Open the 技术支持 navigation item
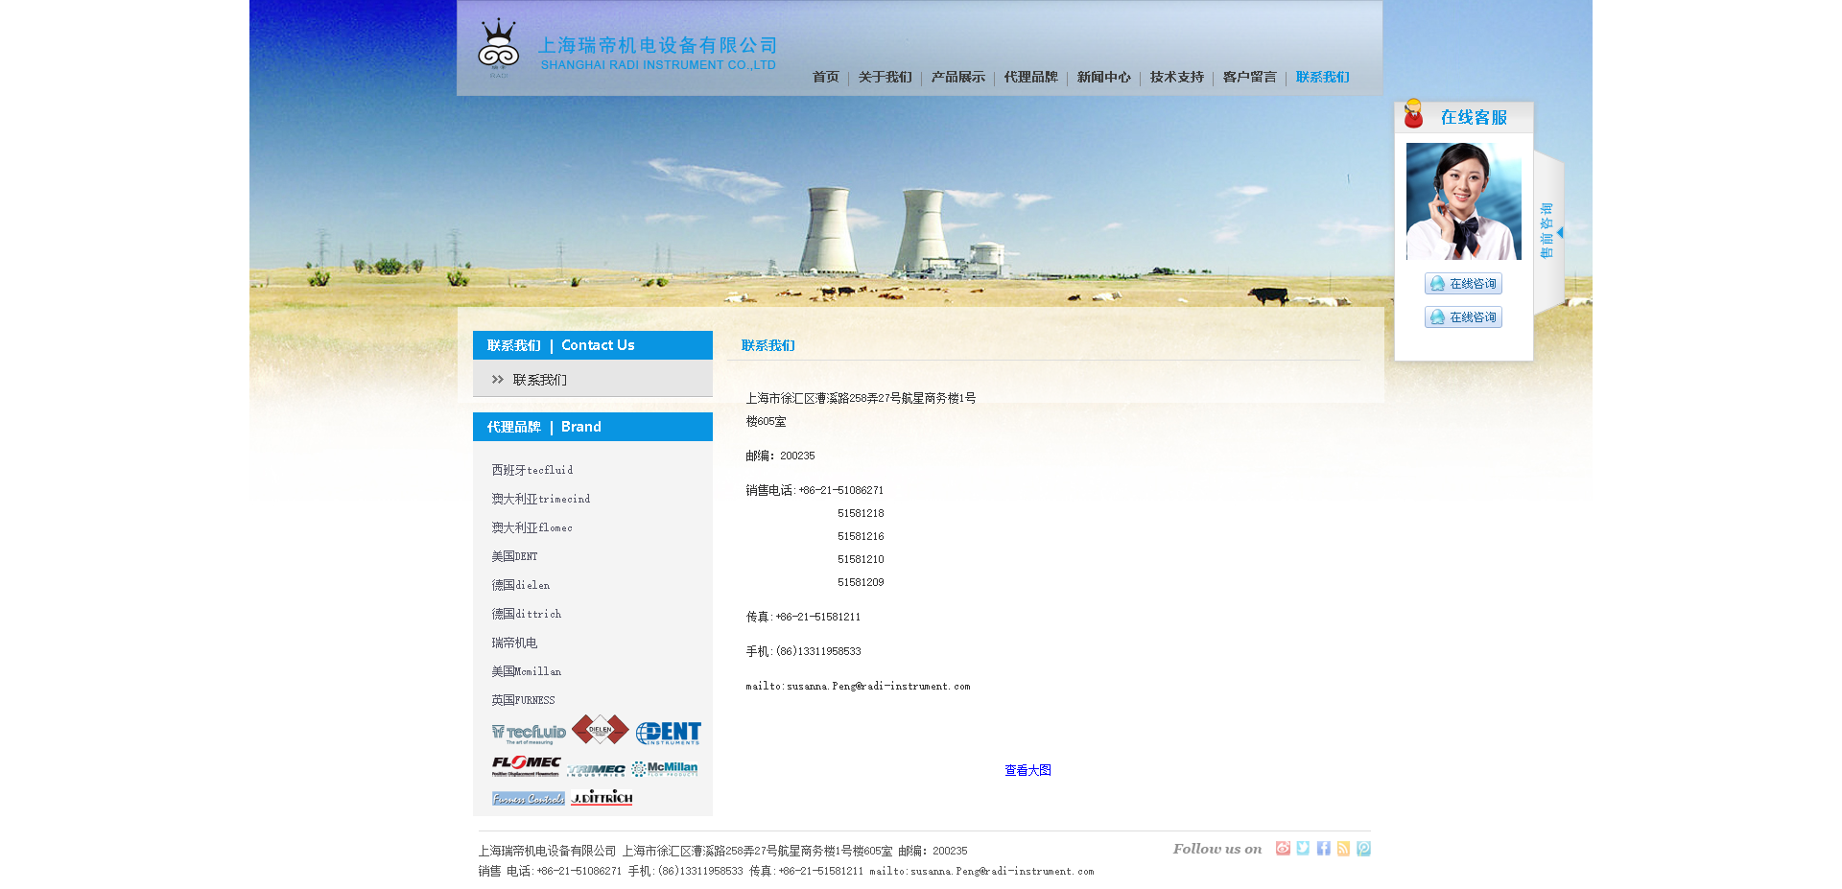This screenshot has width=1842, height=889. click(1176, 78)
